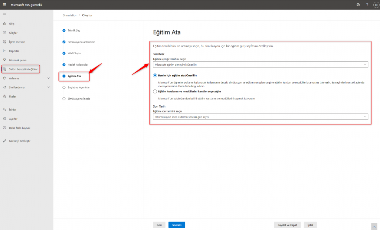Click the settings gear in top bar
The image size is (380, 230).
[358, 5]
